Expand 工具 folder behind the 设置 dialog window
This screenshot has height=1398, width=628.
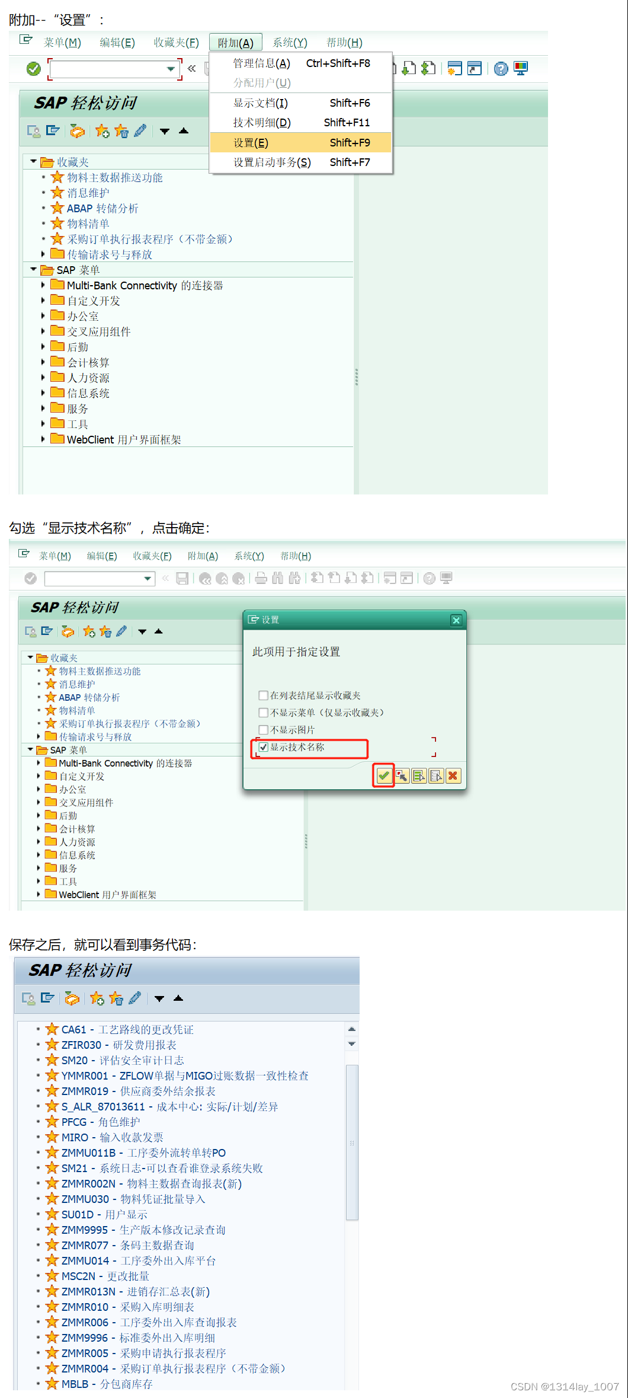39,882
